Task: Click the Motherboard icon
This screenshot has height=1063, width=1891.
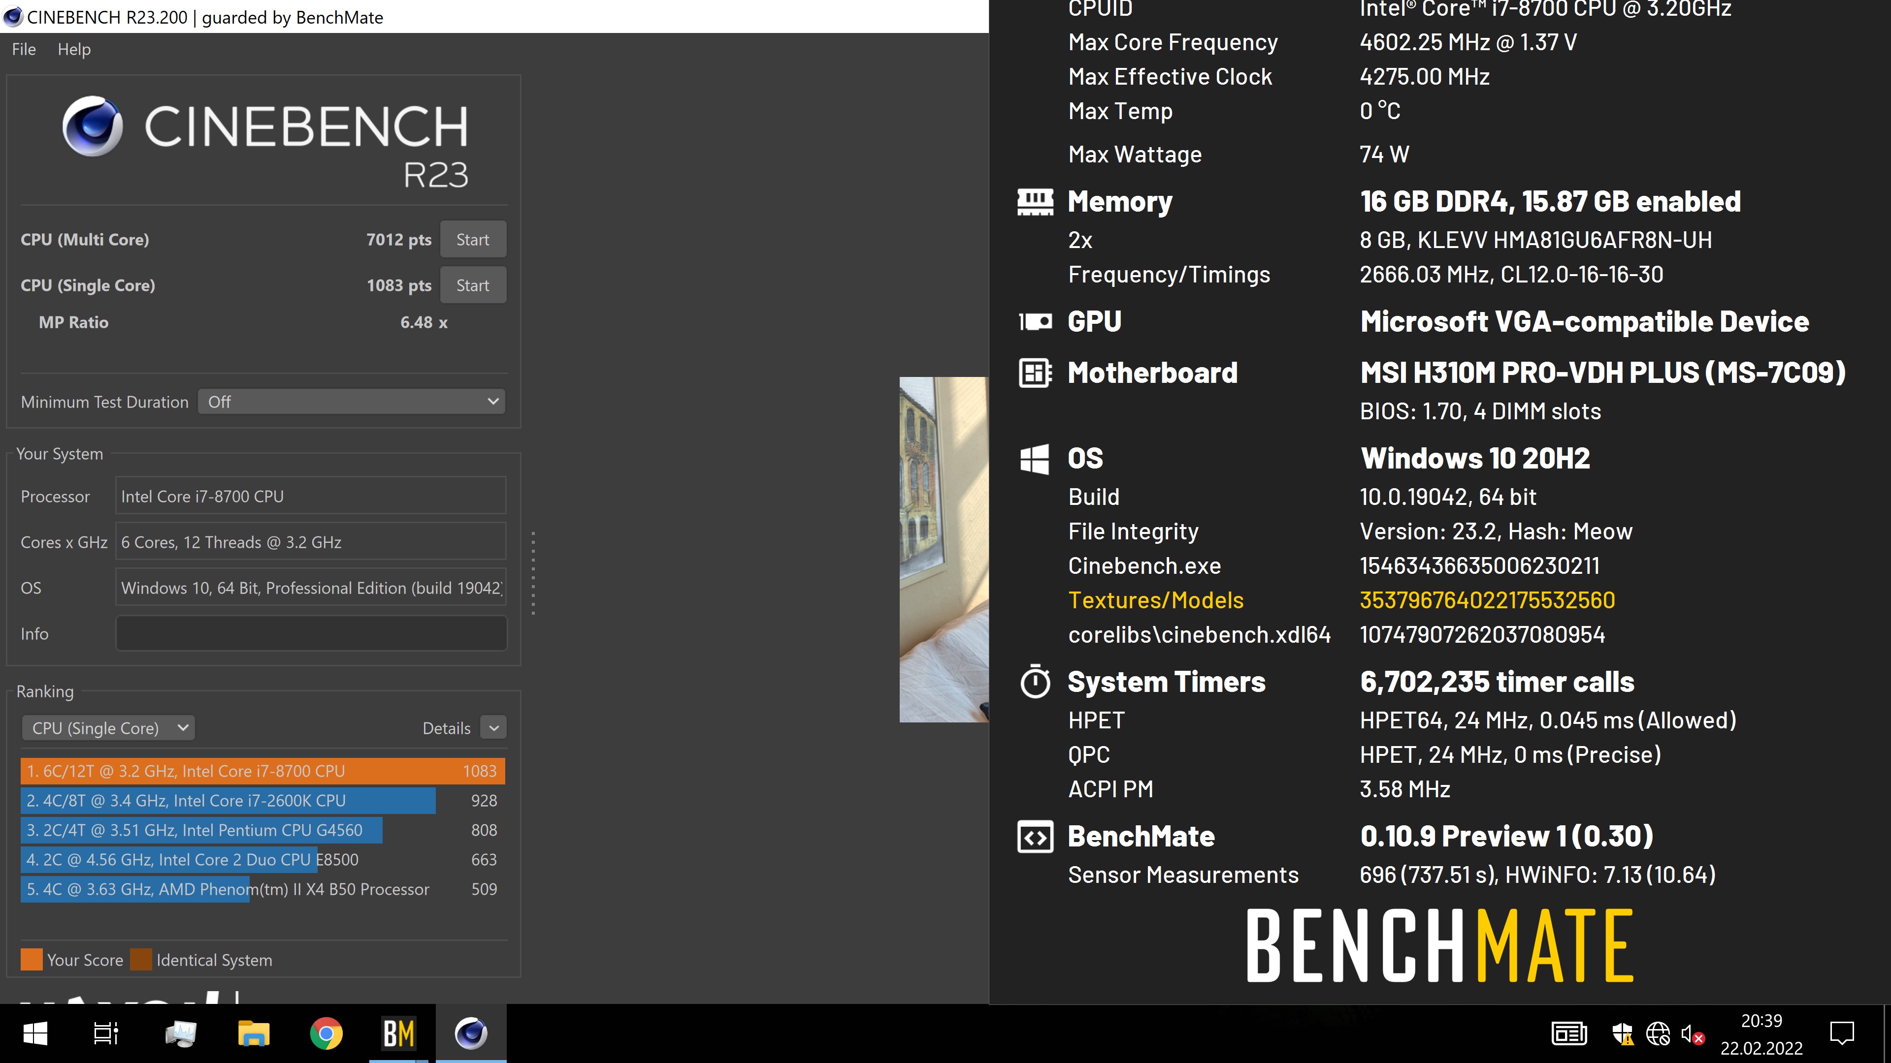Action: 1035,373
